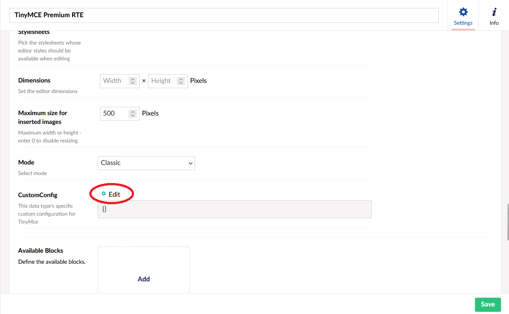509x314 pixels.
Task: Edit the data type name TinyMCE Premium RTE
Action: (x=224, y=15)
